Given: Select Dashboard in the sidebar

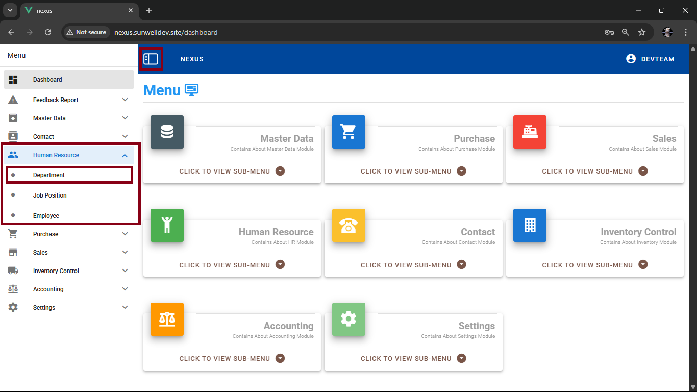Looking at the screenshot, I should (47, 80).
